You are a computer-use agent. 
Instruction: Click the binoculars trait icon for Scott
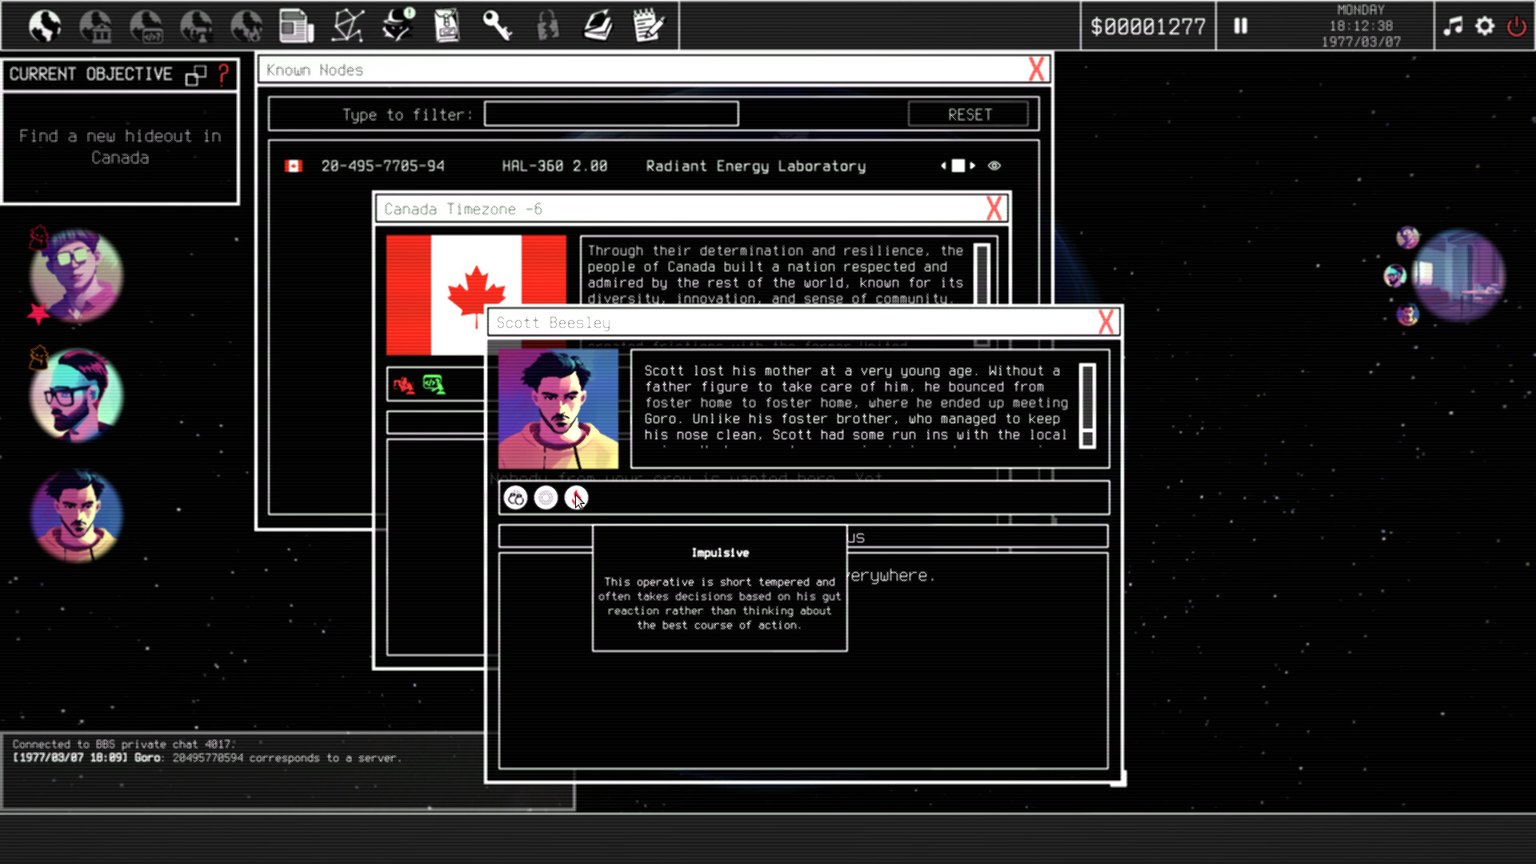(x=516, y=498)
